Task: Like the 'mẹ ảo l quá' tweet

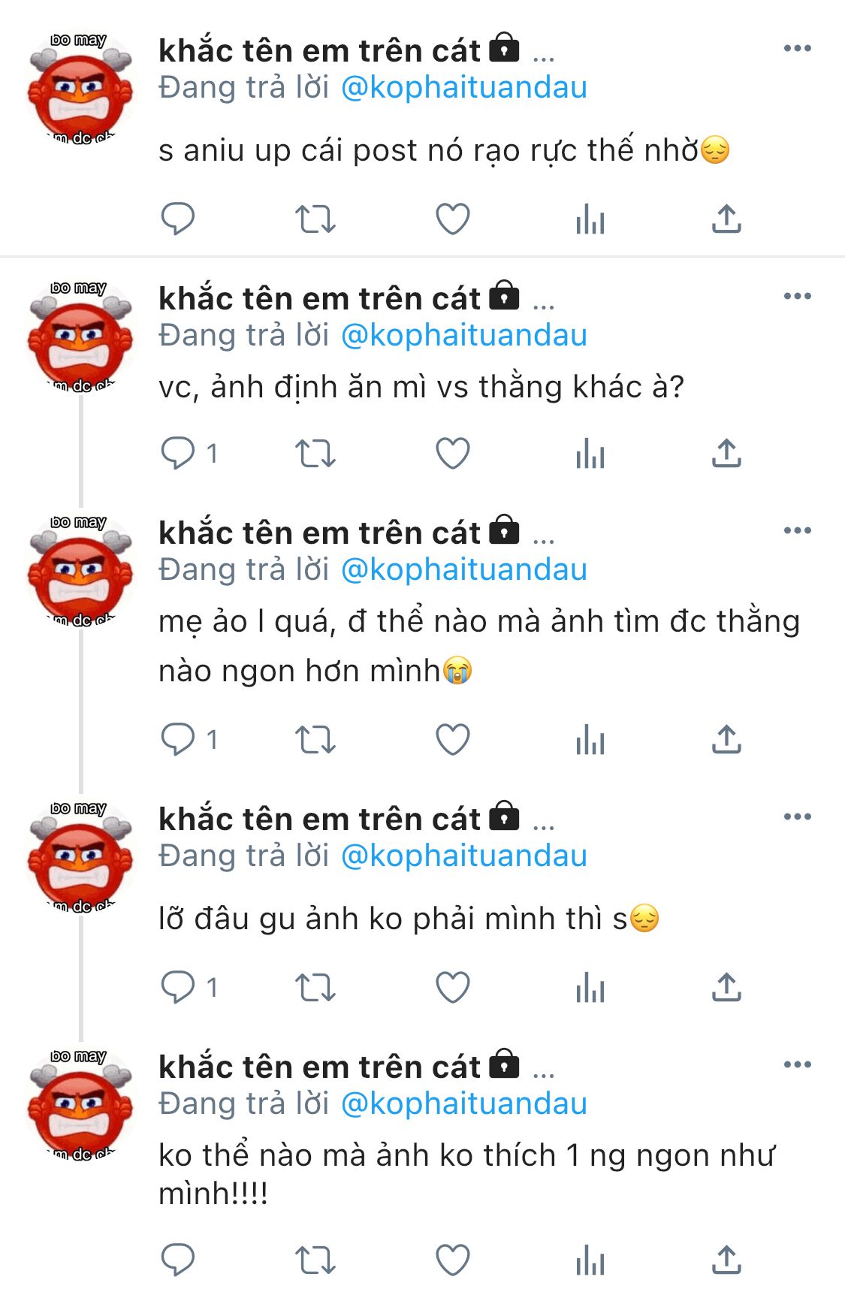Action: click(453, 739)
